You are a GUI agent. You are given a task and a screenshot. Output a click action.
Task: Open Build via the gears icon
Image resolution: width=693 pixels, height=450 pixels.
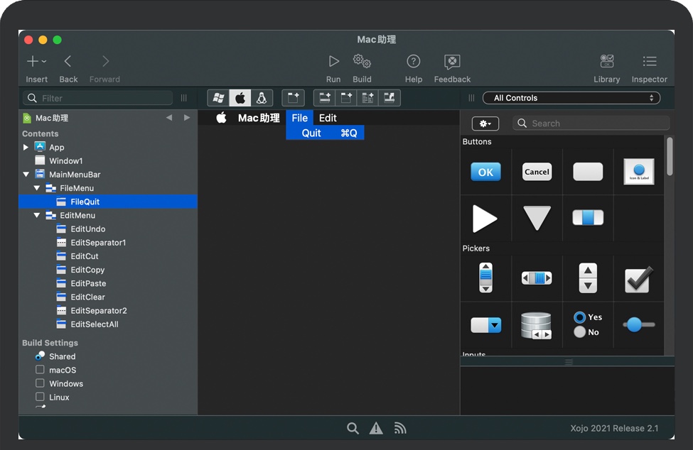[x=362, y=62]
